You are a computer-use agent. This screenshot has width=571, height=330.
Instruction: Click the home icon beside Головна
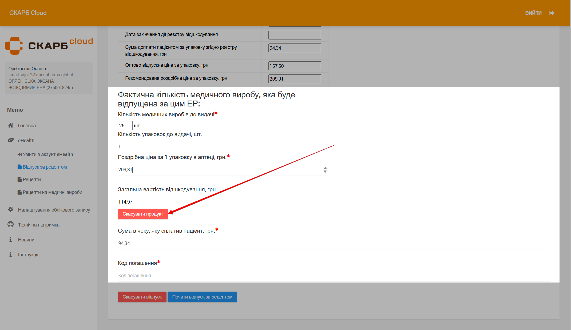pos(11,125)
